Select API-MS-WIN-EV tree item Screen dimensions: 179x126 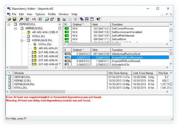pos(48,48)
